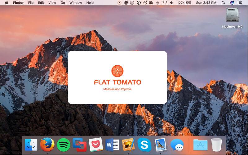The image size is (248, 155).
Task: Launch Siri from the menu bar
Action: 232,3
